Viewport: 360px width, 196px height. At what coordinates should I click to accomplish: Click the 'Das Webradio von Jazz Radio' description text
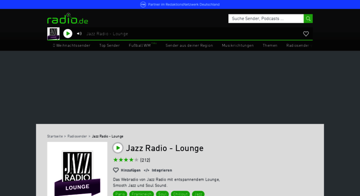166,183
